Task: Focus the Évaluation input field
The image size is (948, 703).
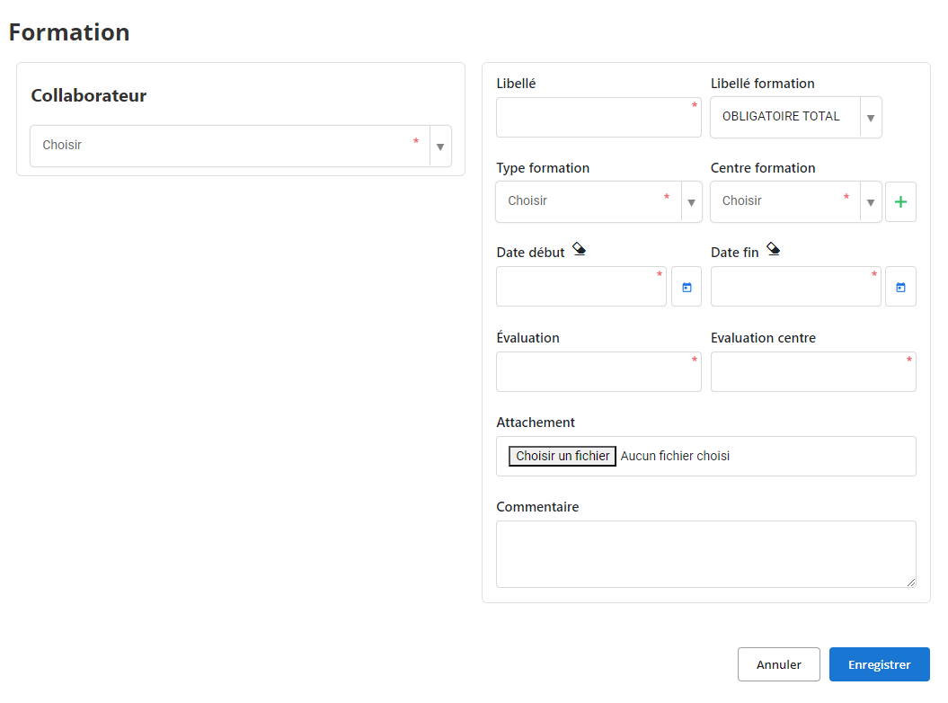Action: coord(598,372)
